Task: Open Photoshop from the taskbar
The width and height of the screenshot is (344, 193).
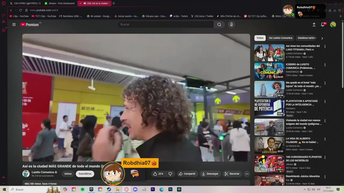Action: coord(170,190)
